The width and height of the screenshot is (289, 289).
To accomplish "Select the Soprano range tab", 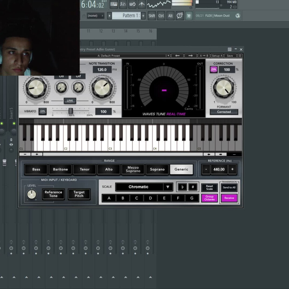I will point(157,169).
